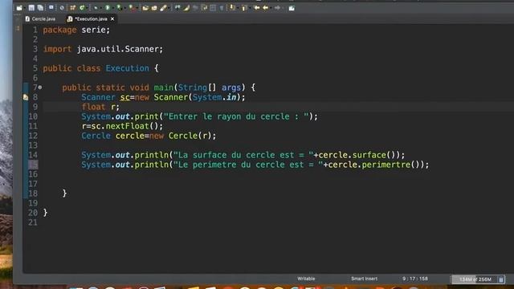Click the warning marker on line 8
The height and width of the screenshot is (289, 514).
(x=26, y=97)
